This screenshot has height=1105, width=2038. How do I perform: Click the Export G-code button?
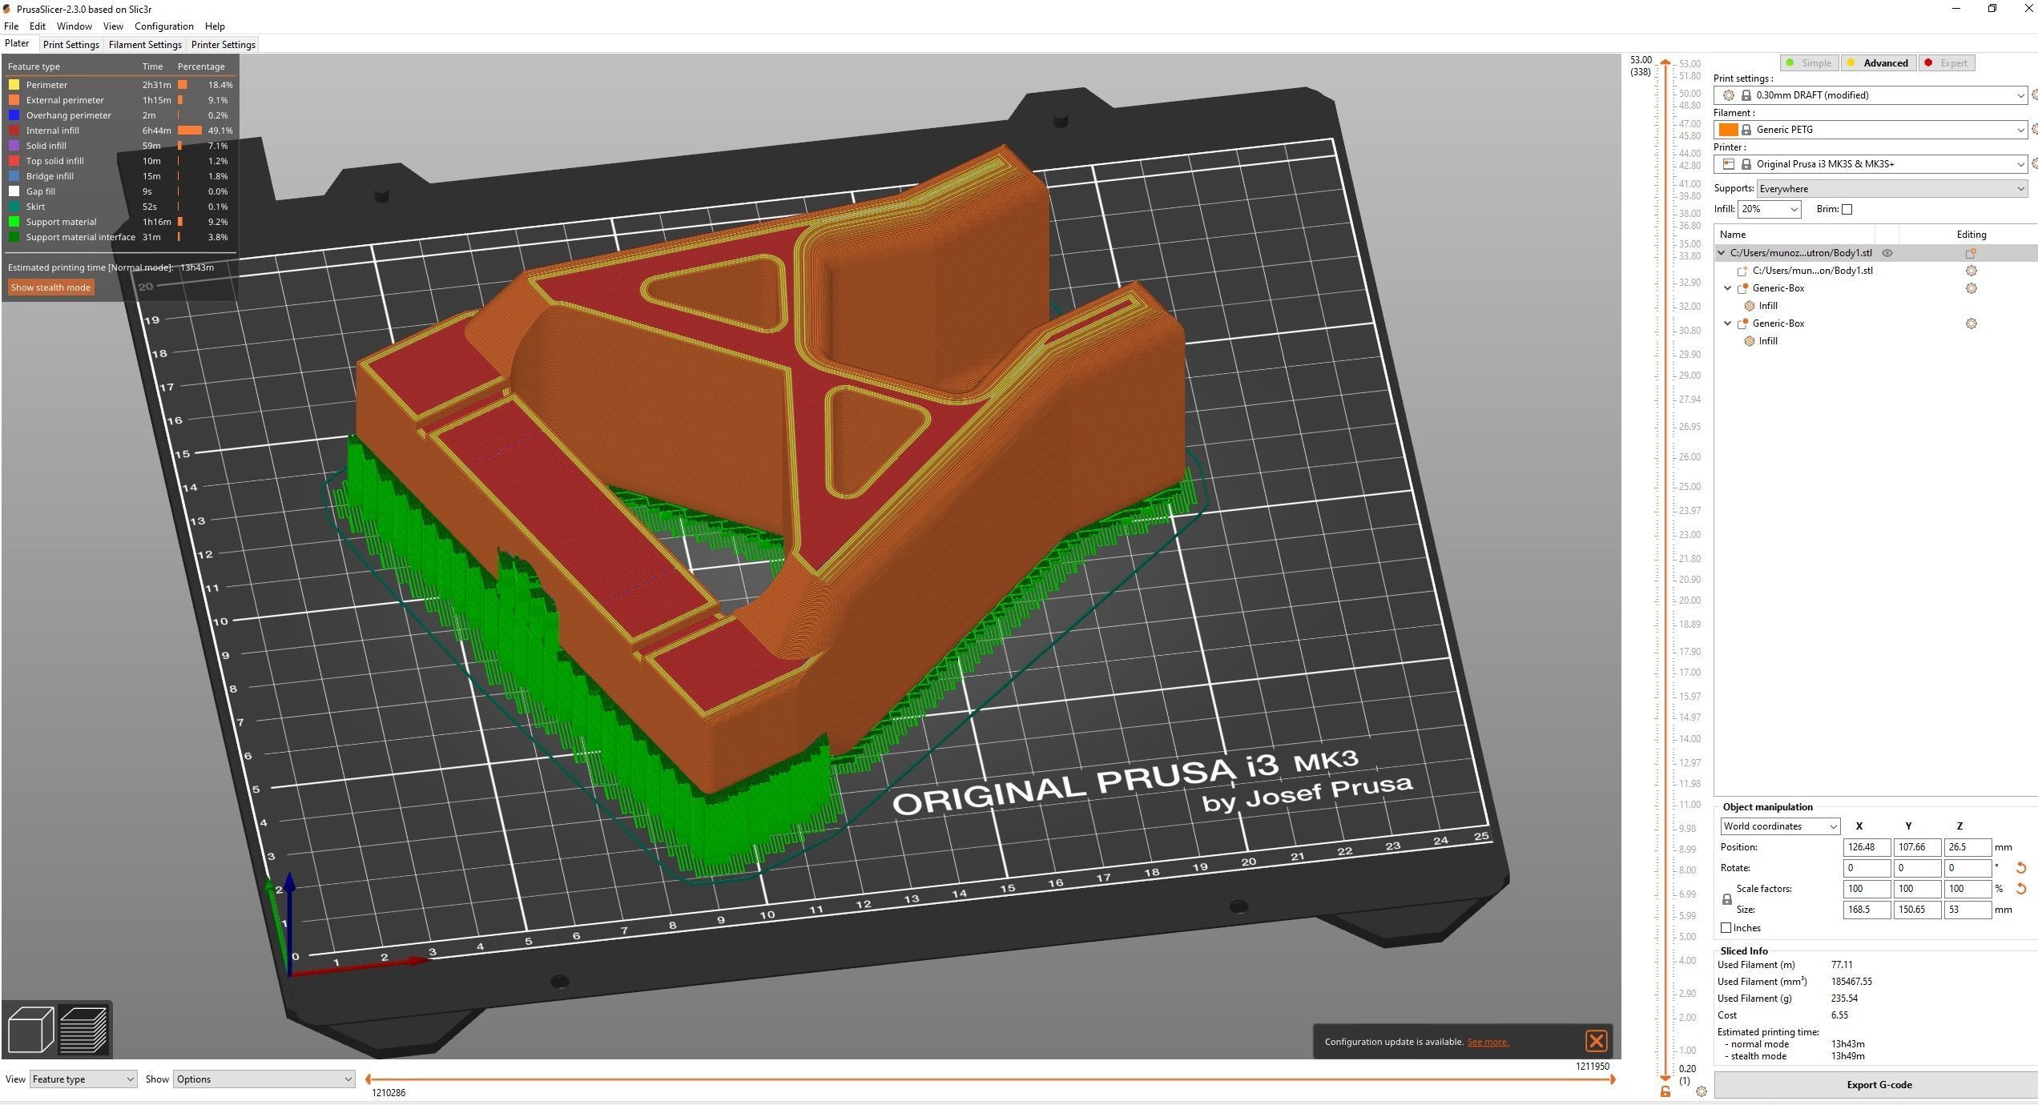[x=1878, y=1085]
